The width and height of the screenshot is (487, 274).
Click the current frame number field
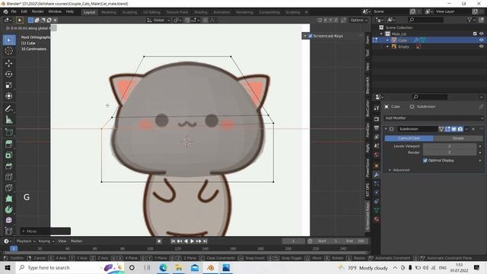(x=293, y=241)
